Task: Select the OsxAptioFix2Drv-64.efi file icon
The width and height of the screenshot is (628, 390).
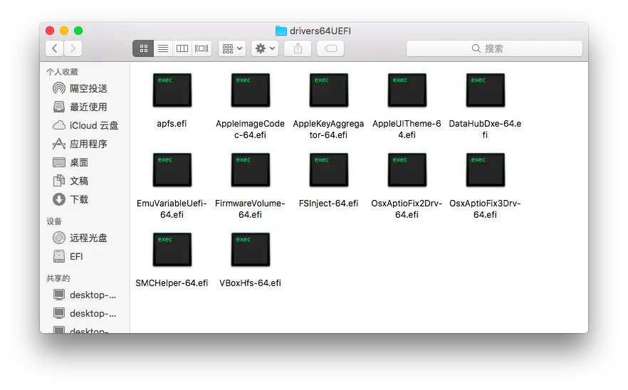Action: 407,170
